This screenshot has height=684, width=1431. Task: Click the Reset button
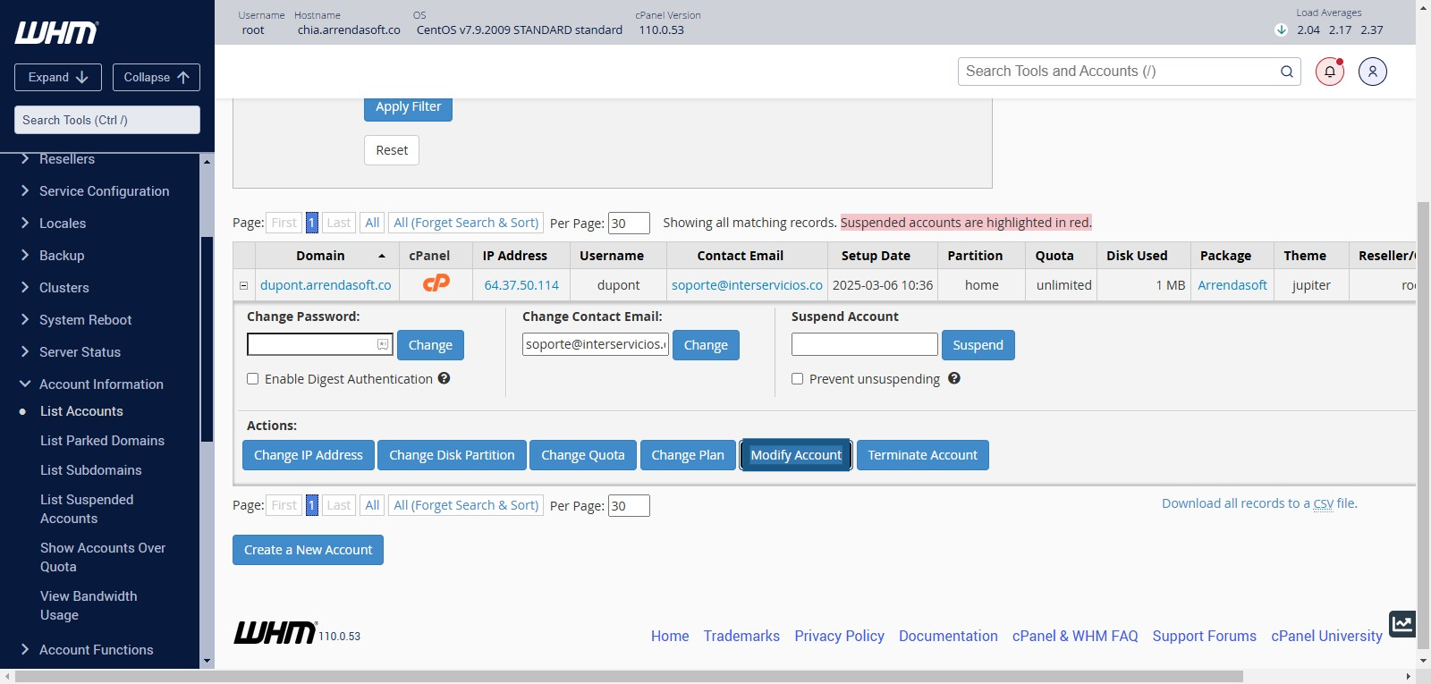[x=392, y=150]
